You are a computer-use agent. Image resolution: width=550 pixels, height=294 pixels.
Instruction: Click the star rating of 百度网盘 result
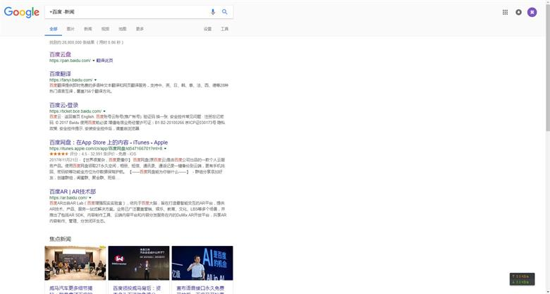click(59, 154)
